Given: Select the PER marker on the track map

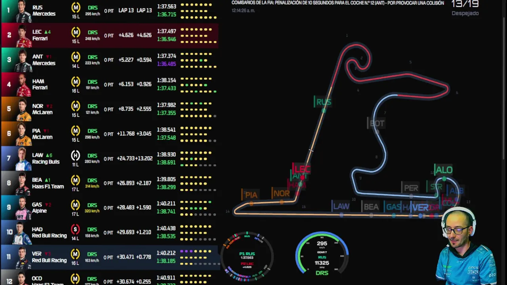Looking at the screenshot, I should (411, 188).
